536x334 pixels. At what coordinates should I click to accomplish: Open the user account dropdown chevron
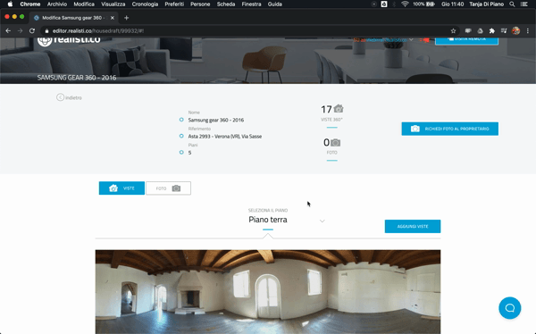pyautogui.click(x=411, y=39)
